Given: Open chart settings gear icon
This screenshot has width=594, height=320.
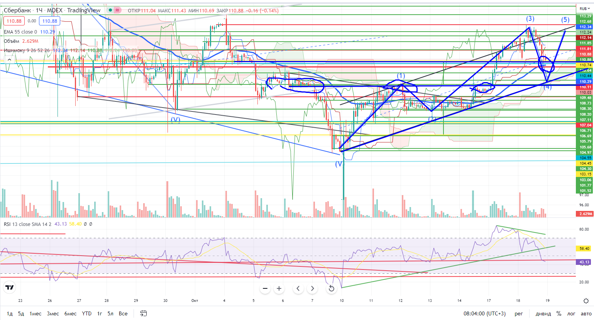Looking at the screenshot, I should coord(586,301).
